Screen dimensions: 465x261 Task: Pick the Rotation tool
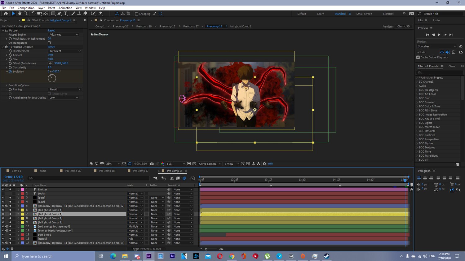pos(33,14)
